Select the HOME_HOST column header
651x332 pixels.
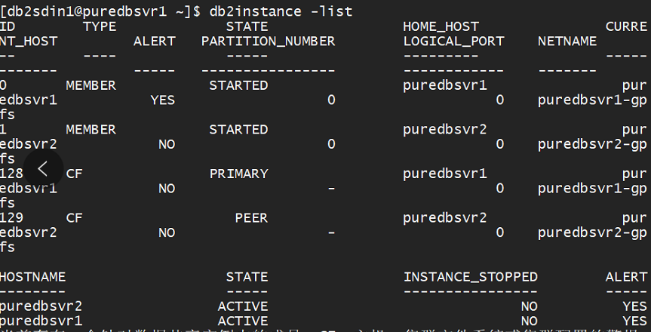[x=441, y=26]
